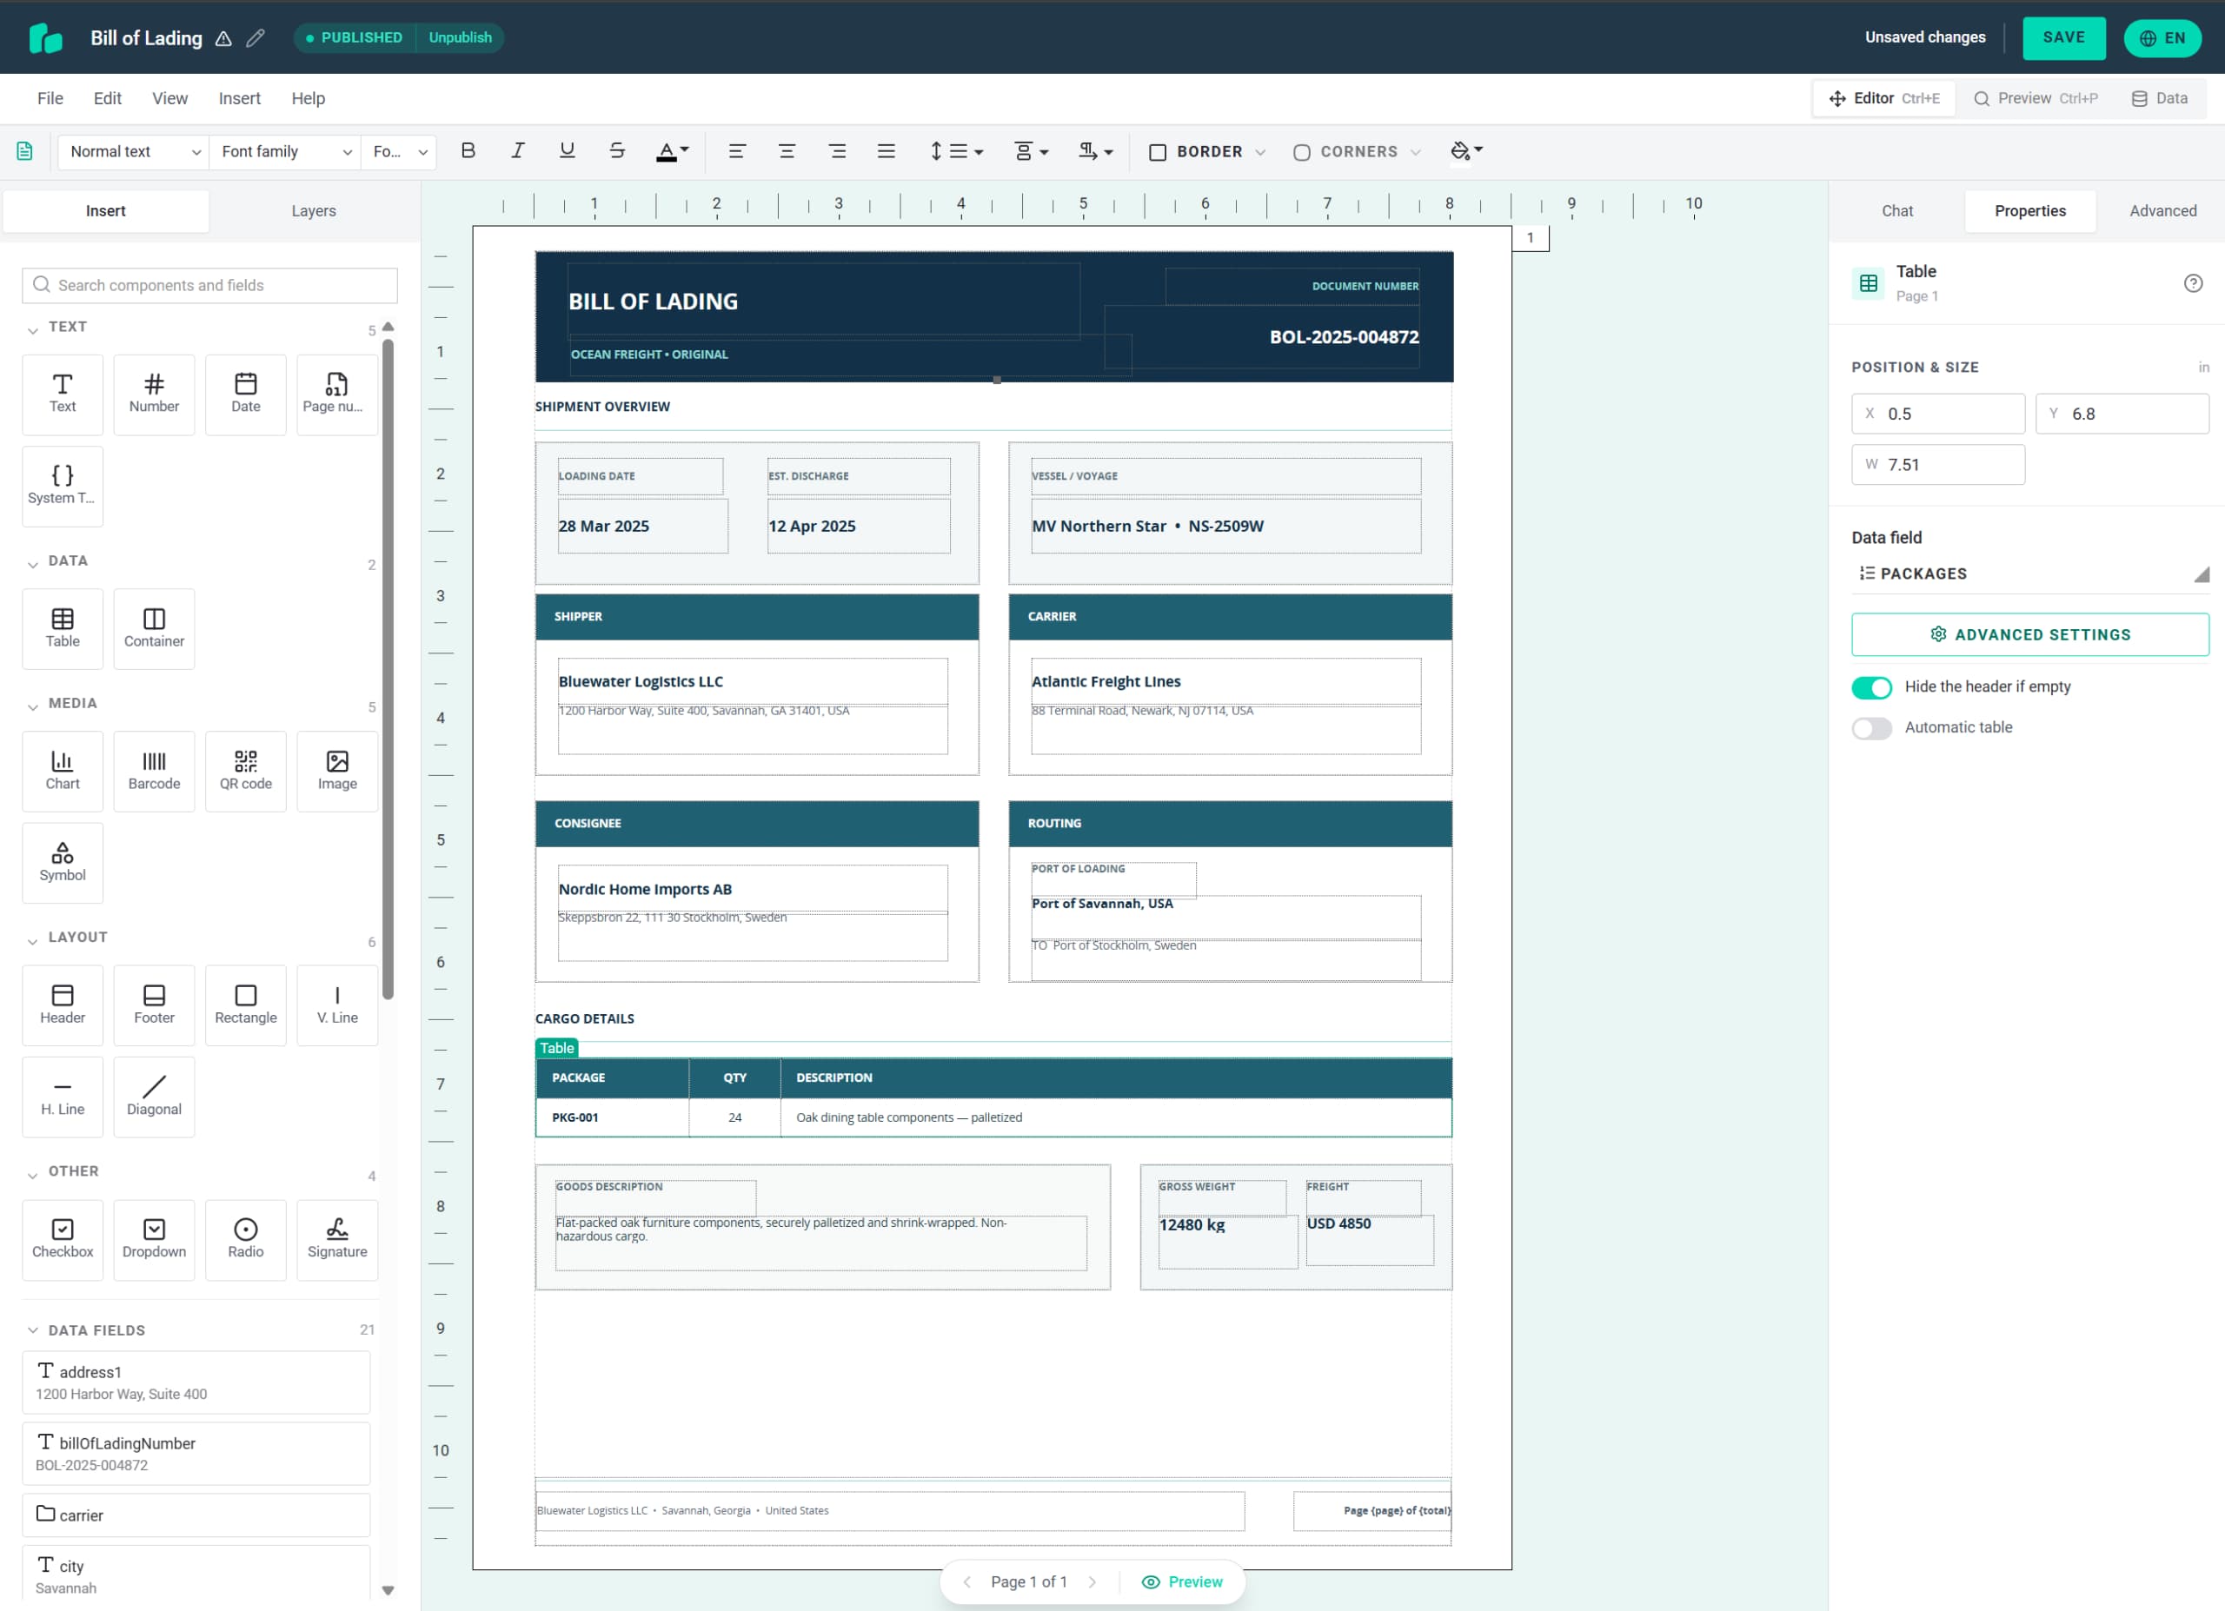Insert a Date component
Screen dimensions: 2225x1611
point(245,394)
